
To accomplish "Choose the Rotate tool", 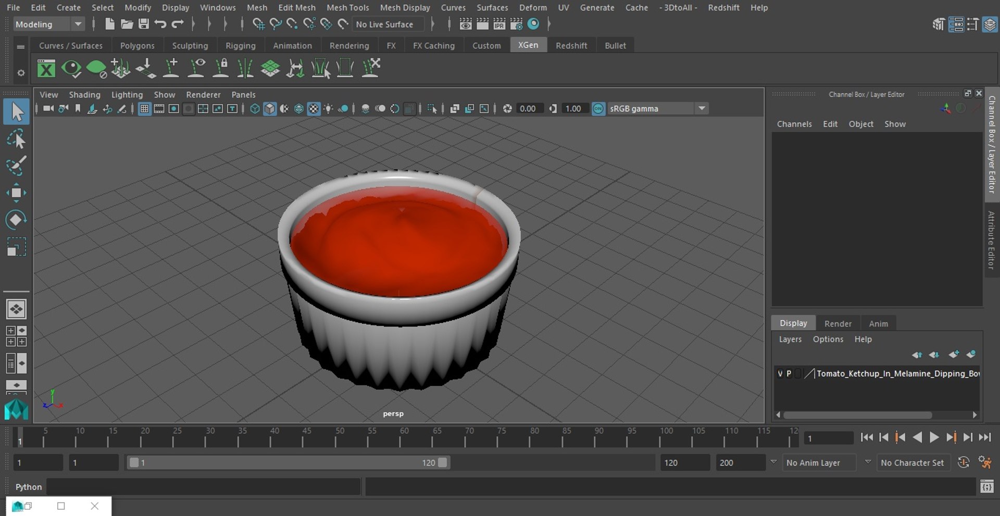I will (x=16, y=220).
